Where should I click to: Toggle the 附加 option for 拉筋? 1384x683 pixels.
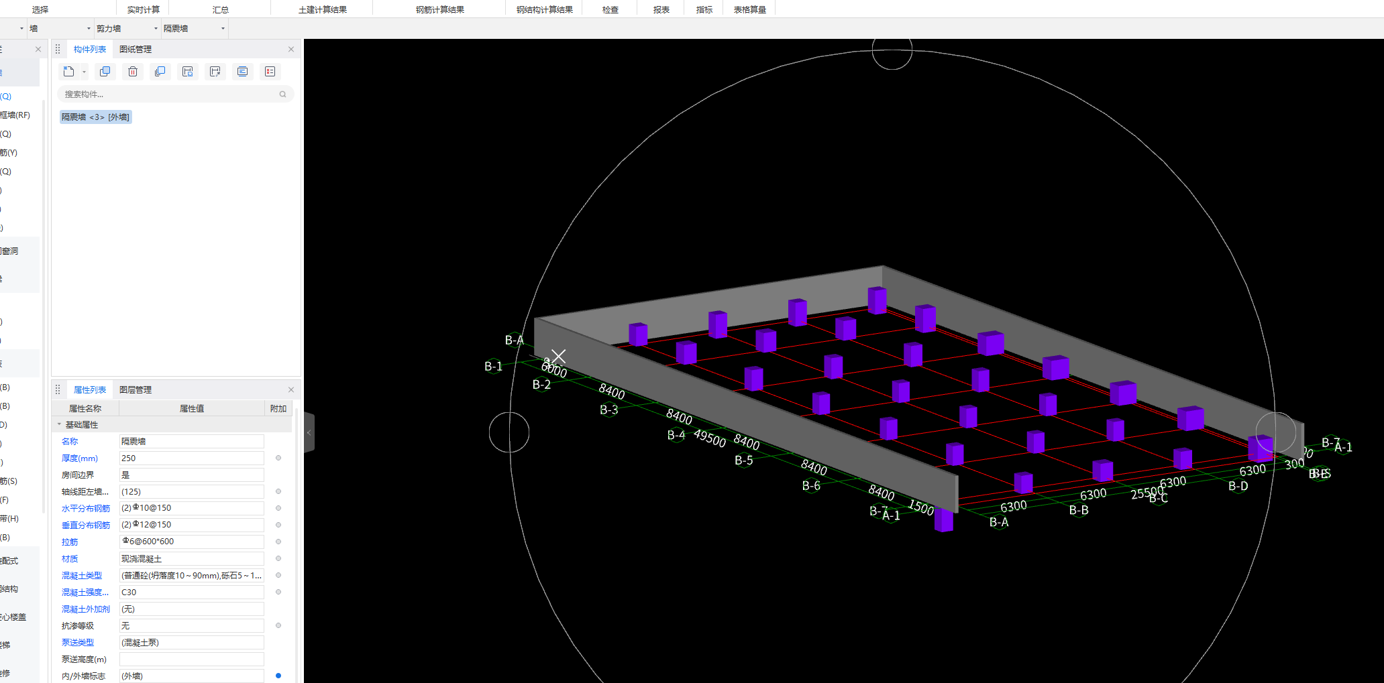coord(278,542)
